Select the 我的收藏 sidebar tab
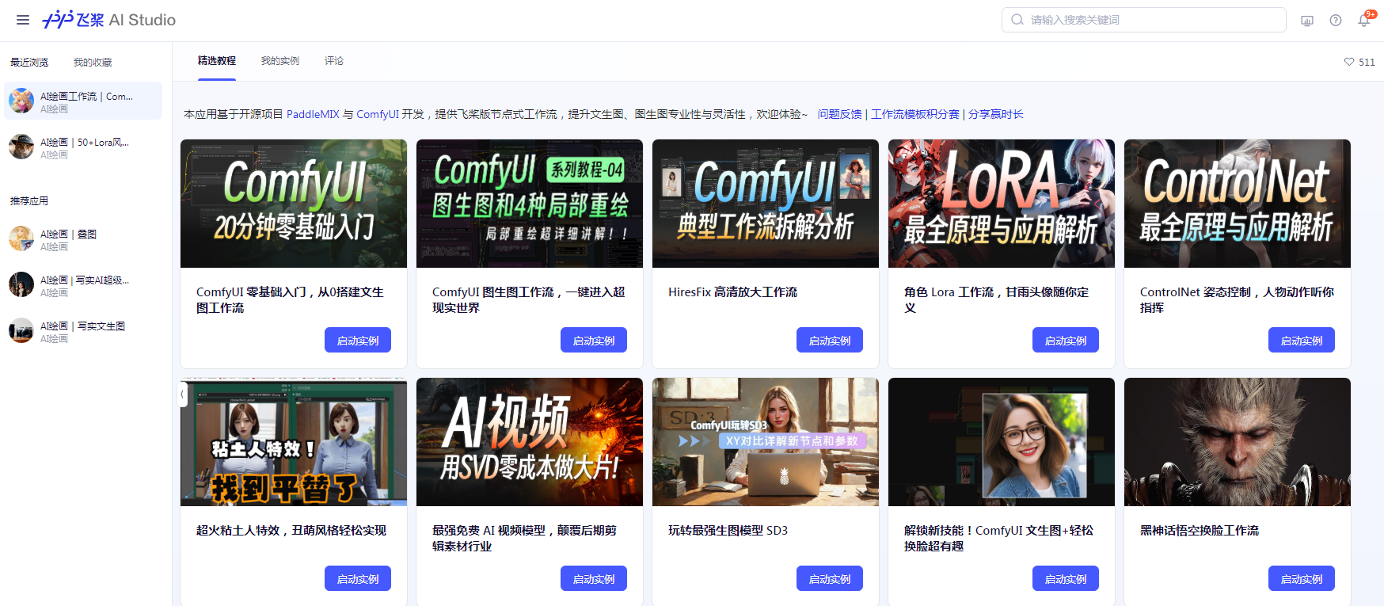Image resolution: width=1384 pixels, height=606 pixels. point(93,63)
